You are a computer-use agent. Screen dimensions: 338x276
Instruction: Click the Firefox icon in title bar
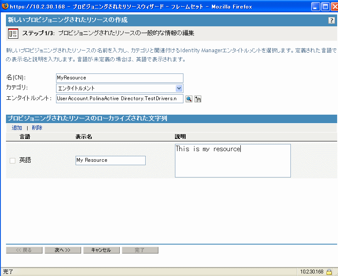[x=5, y=6]
